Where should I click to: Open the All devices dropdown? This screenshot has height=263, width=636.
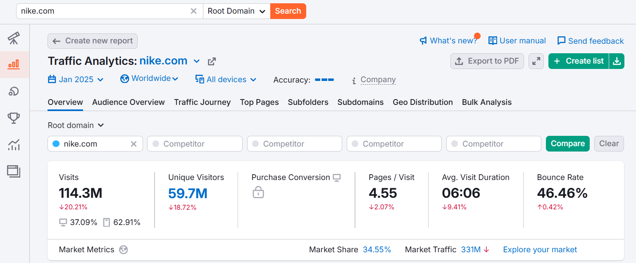tap(226, 79)
